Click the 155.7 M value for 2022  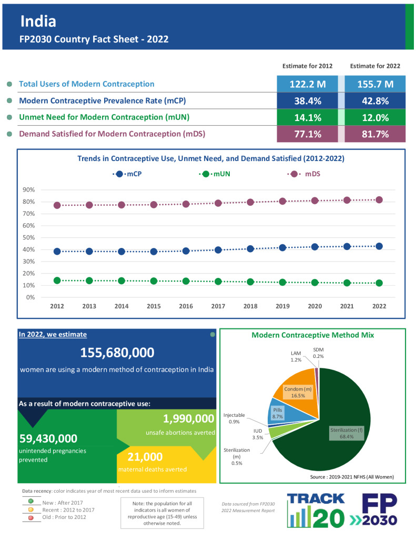click(375, 84)
